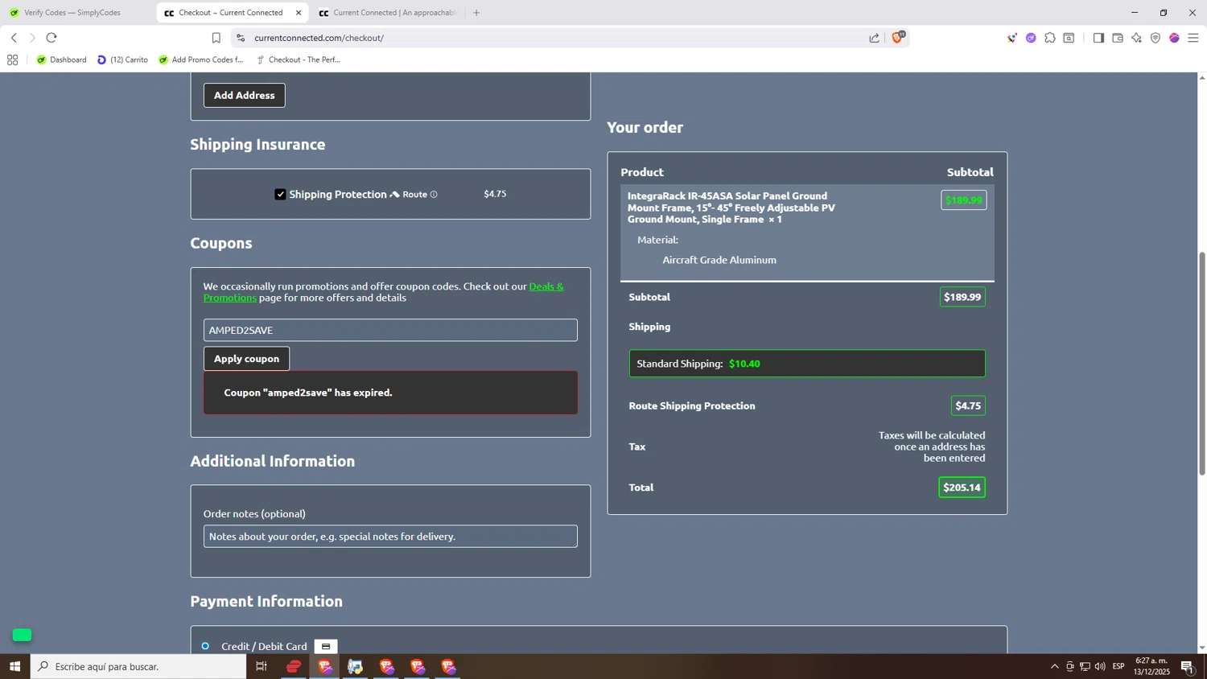The image size is (1207, 679).
Task: Click the address bar URL
Action: click(x=319, y=38)
